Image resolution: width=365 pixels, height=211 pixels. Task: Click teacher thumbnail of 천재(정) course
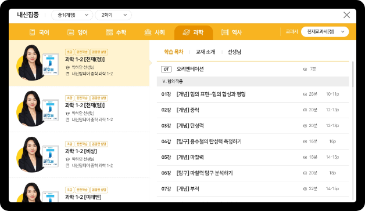coord(37,63)
